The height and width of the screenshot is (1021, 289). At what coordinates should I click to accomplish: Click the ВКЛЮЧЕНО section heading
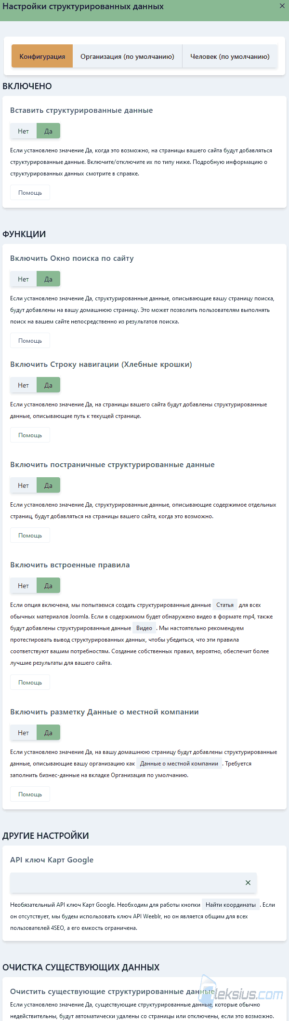pyautogui.click(x=27, y=86)
